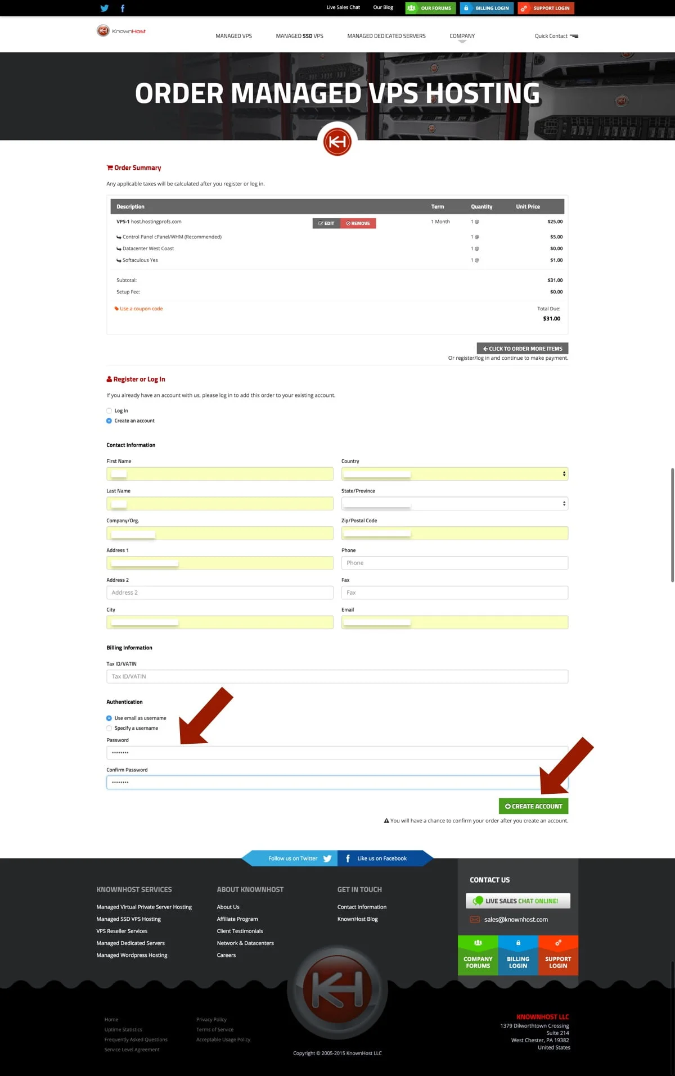Click the Create Account button

point(533,806)
